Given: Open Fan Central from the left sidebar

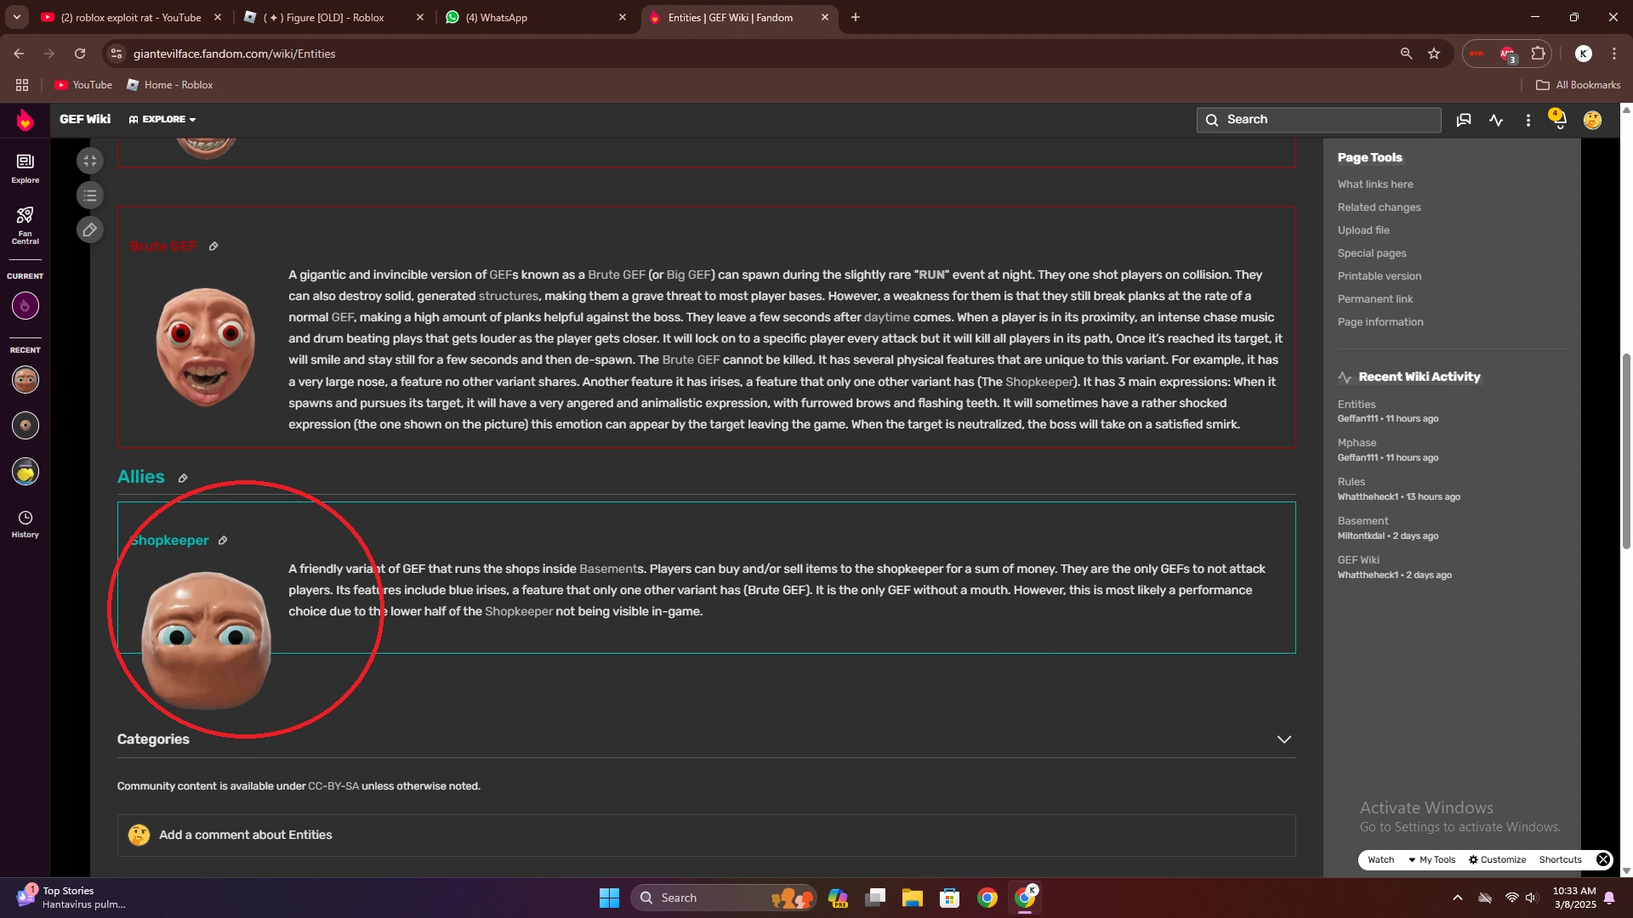Looking at the screenshot, I should point(25,225).
